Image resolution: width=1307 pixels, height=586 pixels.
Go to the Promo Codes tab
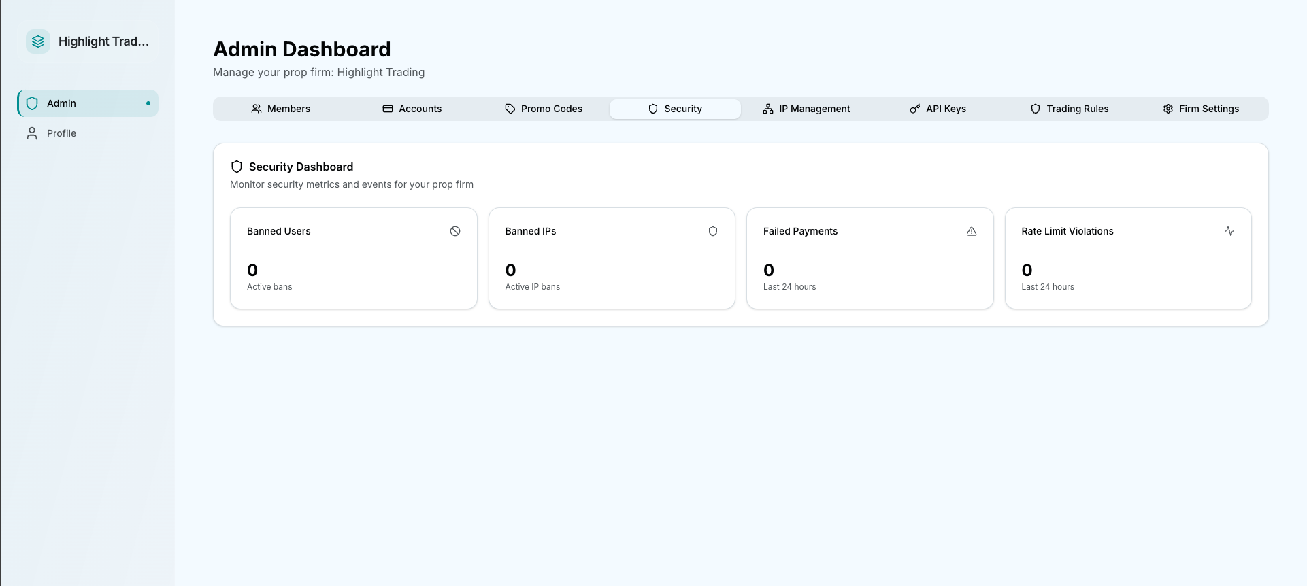544,109
